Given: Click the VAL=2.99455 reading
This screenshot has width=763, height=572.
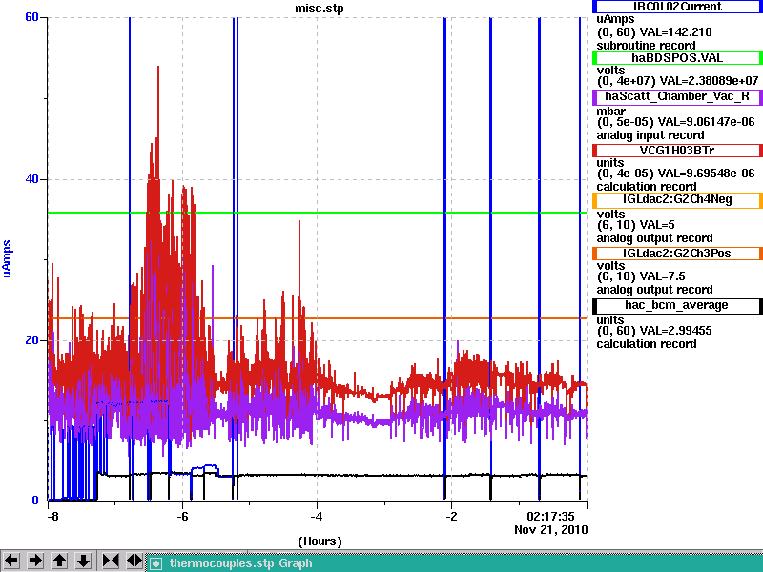Looking at the screenshot, I should click(x=675, y=331).
